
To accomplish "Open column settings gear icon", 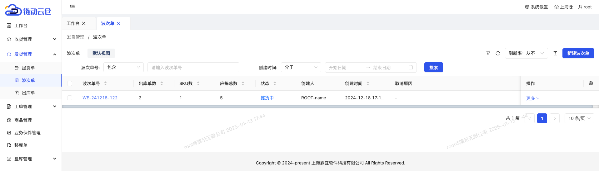I will coord(591,83).
